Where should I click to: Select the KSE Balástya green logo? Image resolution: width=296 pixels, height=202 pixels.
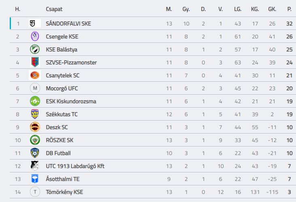pos(35,49)
